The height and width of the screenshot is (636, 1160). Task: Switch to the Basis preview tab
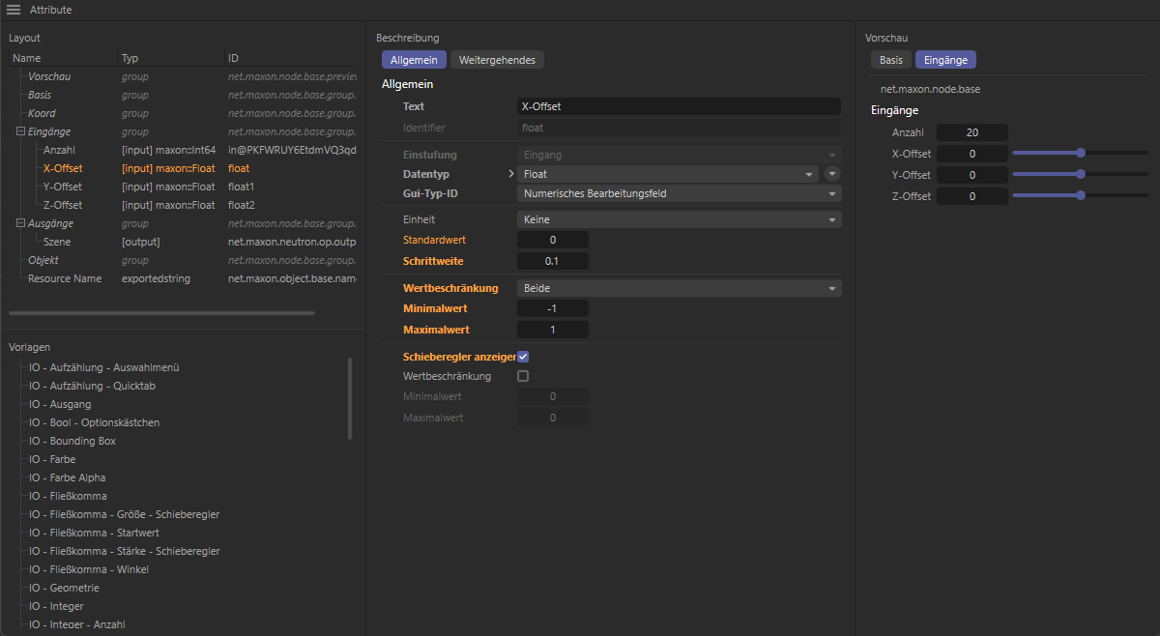(891, 60)
